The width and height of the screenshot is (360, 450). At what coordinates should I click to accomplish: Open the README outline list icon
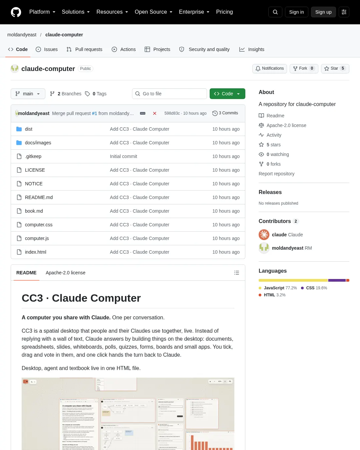237,273
